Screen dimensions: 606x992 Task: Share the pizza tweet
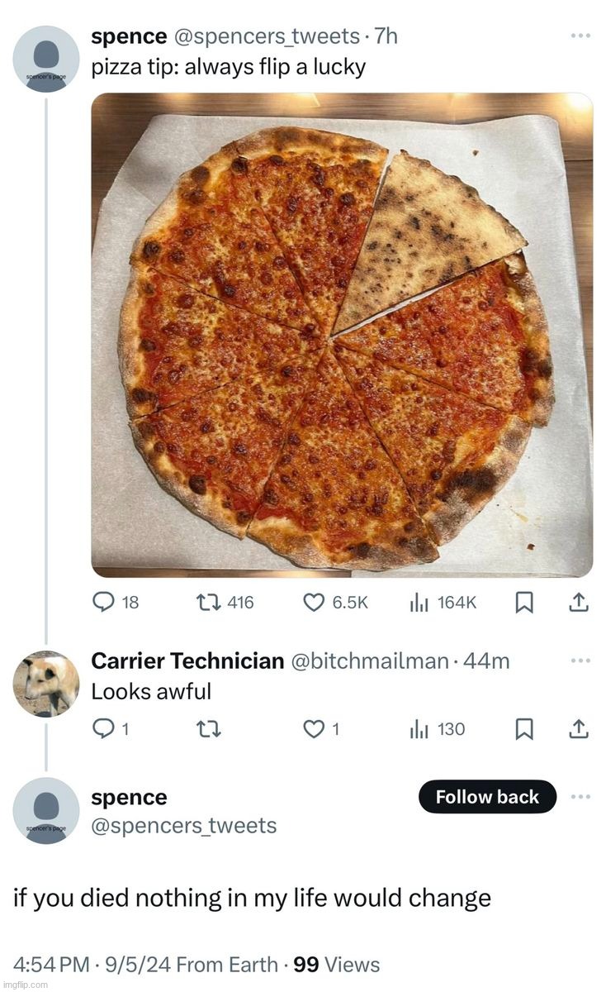(580, 604)
